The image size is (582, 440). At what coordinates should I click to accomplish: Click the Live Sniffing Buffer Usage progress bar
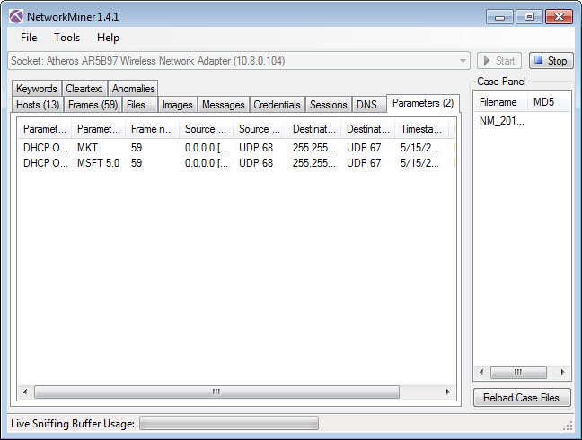coord(229,423)
